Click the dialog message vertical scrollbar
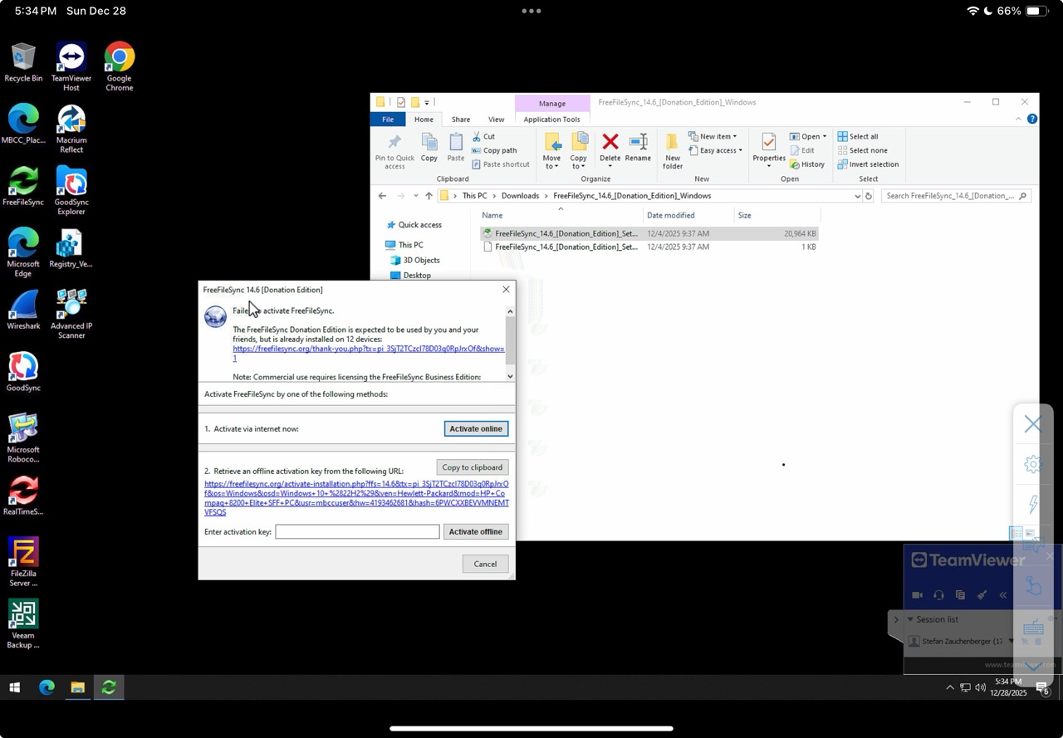The image size is (1063, 738). 510,344
